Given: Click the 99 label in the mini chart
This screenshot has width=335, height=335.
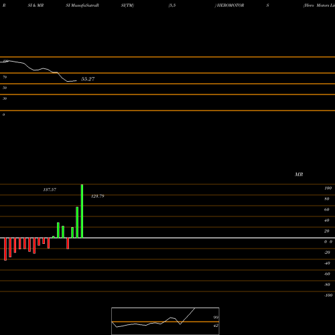Looking at the screenshot, I should tap(216, 318).
